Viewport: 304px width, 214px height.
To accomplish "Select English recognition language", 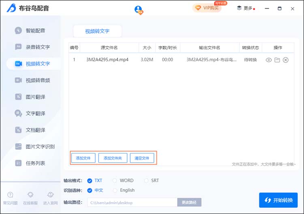I will point(115,190).
